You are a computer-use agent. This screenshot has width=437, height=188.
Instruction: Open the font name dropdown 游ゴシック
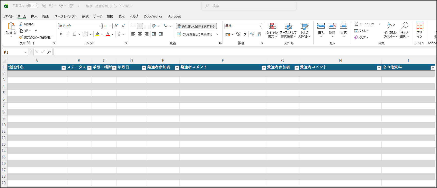tap(100, 26)
